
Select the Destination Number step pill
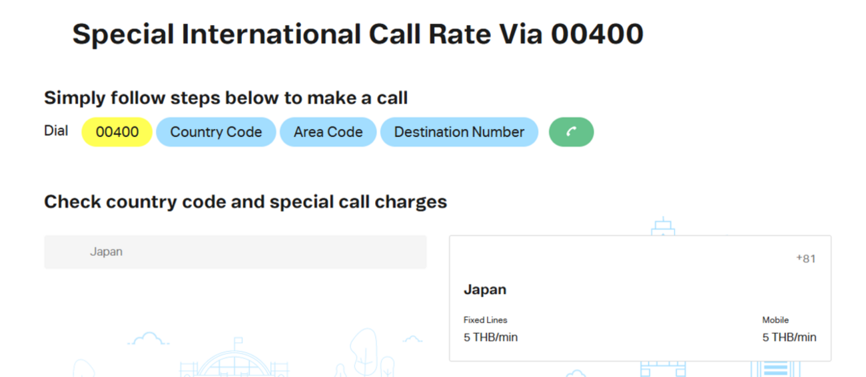point(459,132)
